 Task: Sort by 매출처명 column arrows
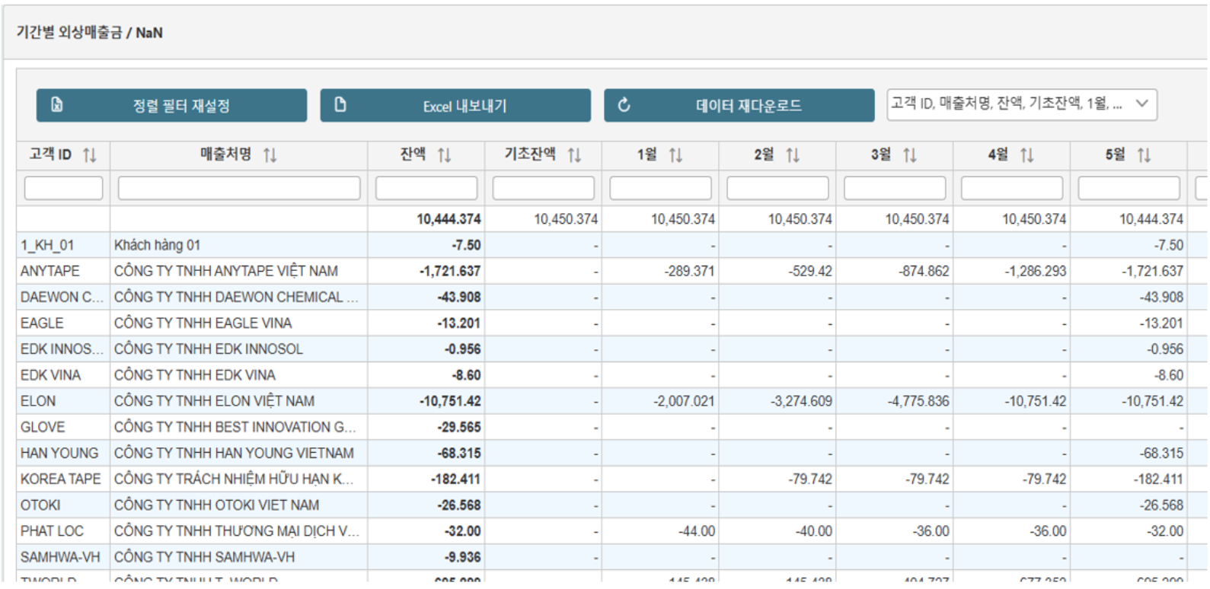(x=270, y=155)
